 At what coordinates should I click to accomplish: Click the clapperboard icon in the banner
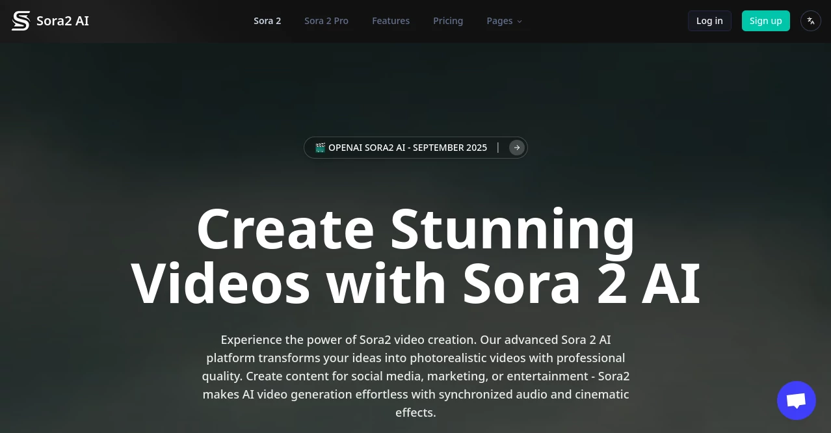(x=320, y=148)
